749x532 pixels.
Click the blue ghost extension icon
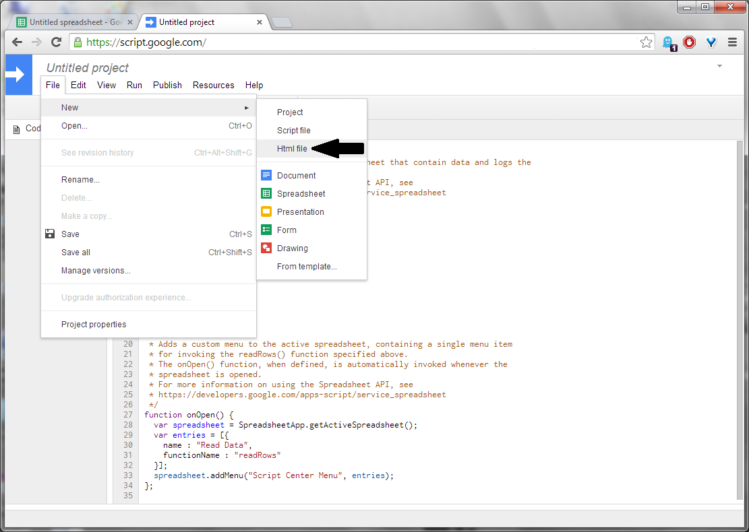(668, 42)
